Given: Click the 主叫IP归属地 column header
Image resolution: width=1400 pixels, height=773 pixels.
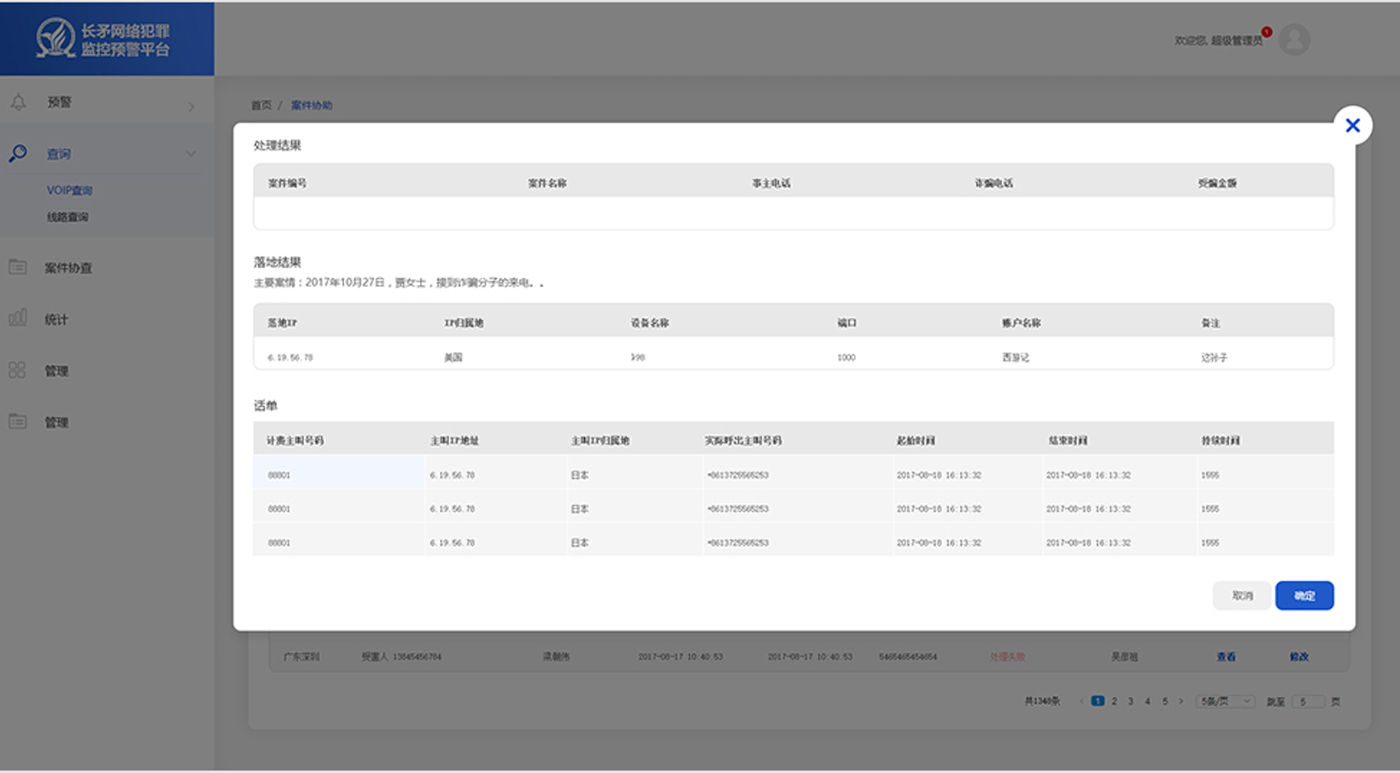Looking at the screenshot, I should pyautogui.click(x=600, y=440).
